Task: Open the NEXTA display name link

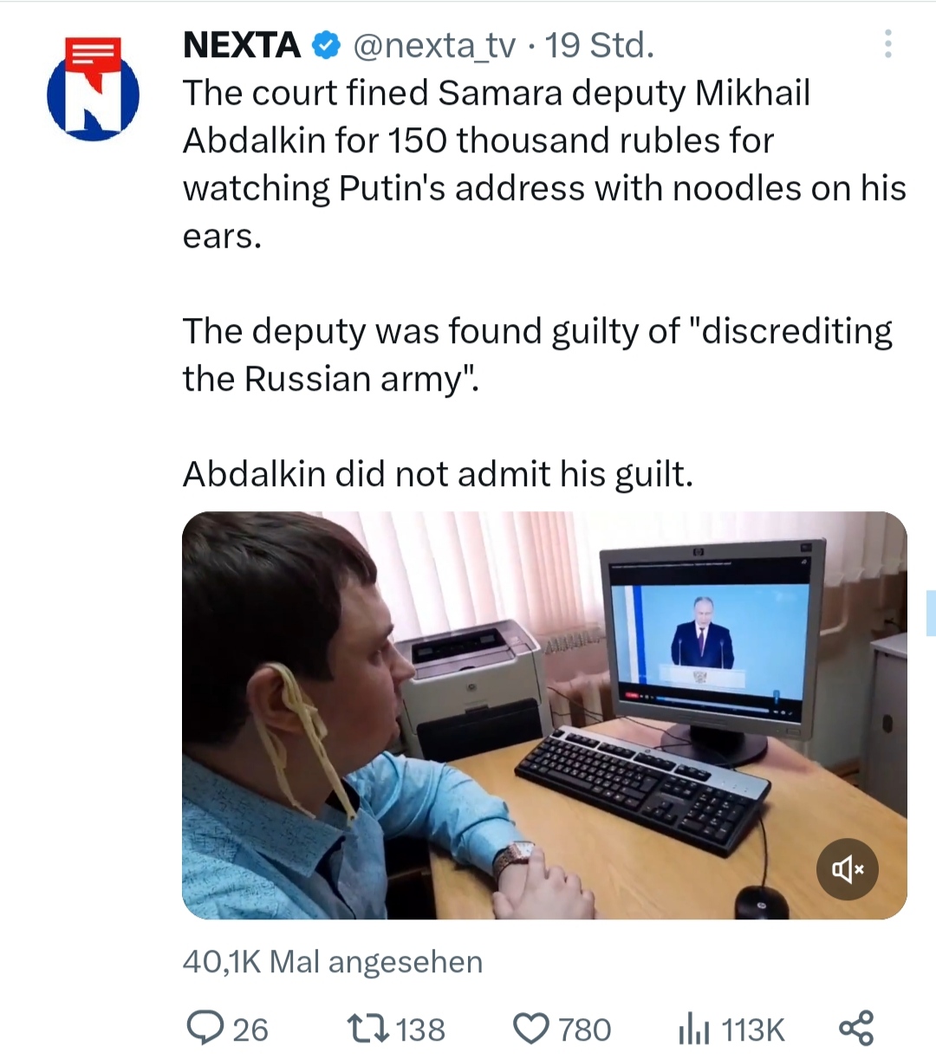Action: pos(242,45)
